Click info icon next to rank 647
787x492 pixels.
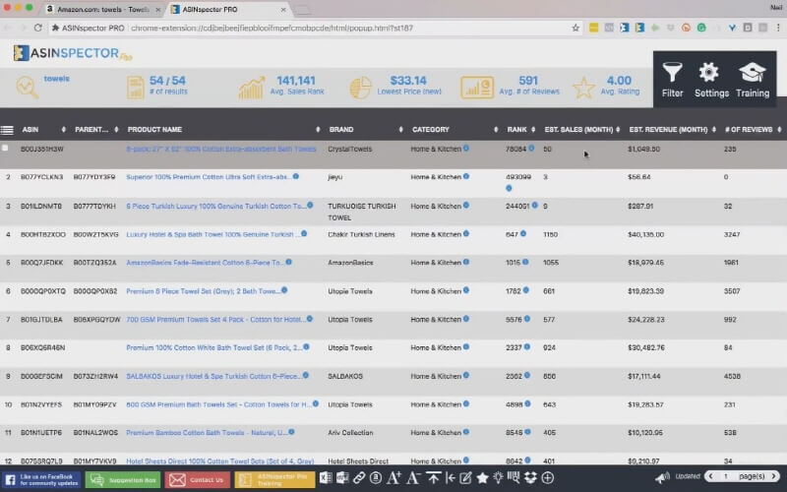(x=523, y=233)
